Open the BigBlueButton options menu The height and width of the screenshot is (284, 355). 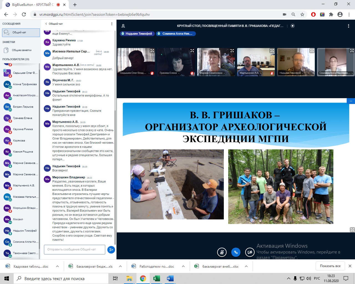point(349,26)
